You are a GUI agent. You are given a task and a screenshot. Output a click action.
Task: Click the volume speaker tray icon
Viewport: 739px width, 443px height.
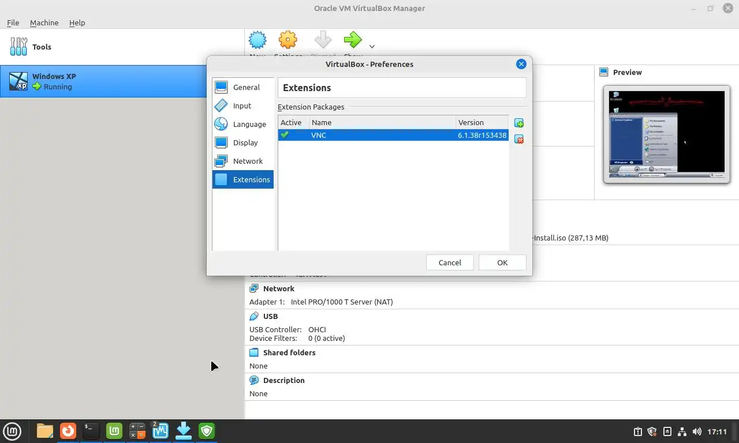click(x=697, y=431)
